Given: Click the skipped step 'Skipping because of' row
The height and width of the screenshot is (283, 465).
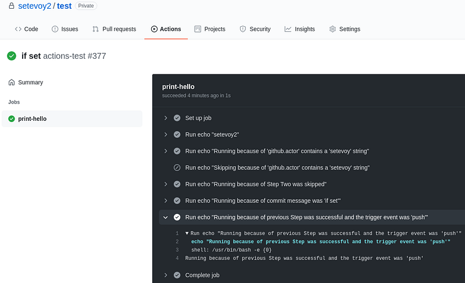Looking at the screenshot, I should [312, 168].
